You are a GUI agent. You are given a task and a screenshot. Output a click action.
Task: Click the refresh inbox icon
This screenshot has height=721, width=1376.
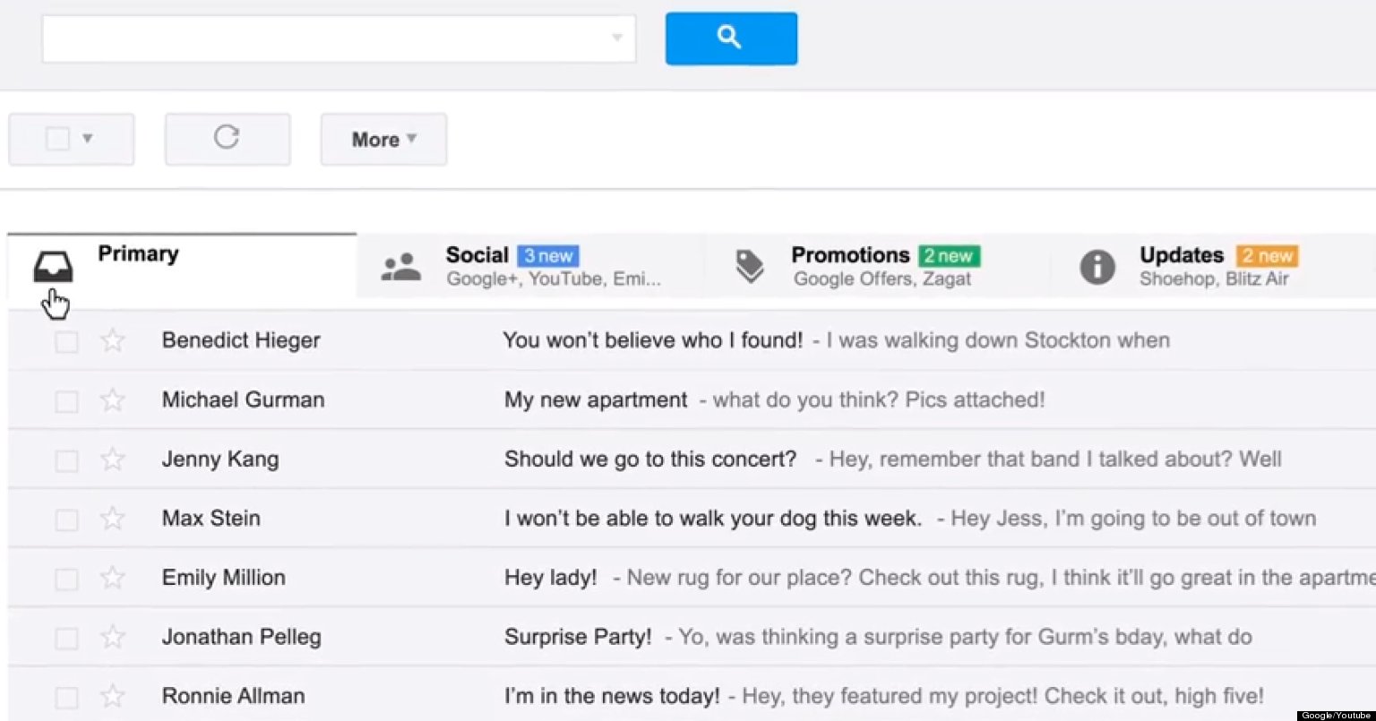coord(227,138)
